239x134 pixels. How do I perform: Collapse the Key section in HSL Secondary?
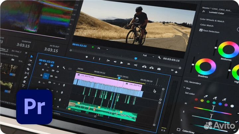185,88
